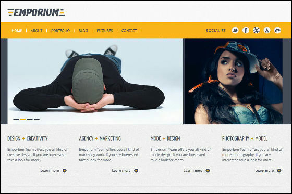Image resolution: width=292 pixels, height=194 pixels.
Task: Select the first slider indicator dash
Action: tap(16, 119)
